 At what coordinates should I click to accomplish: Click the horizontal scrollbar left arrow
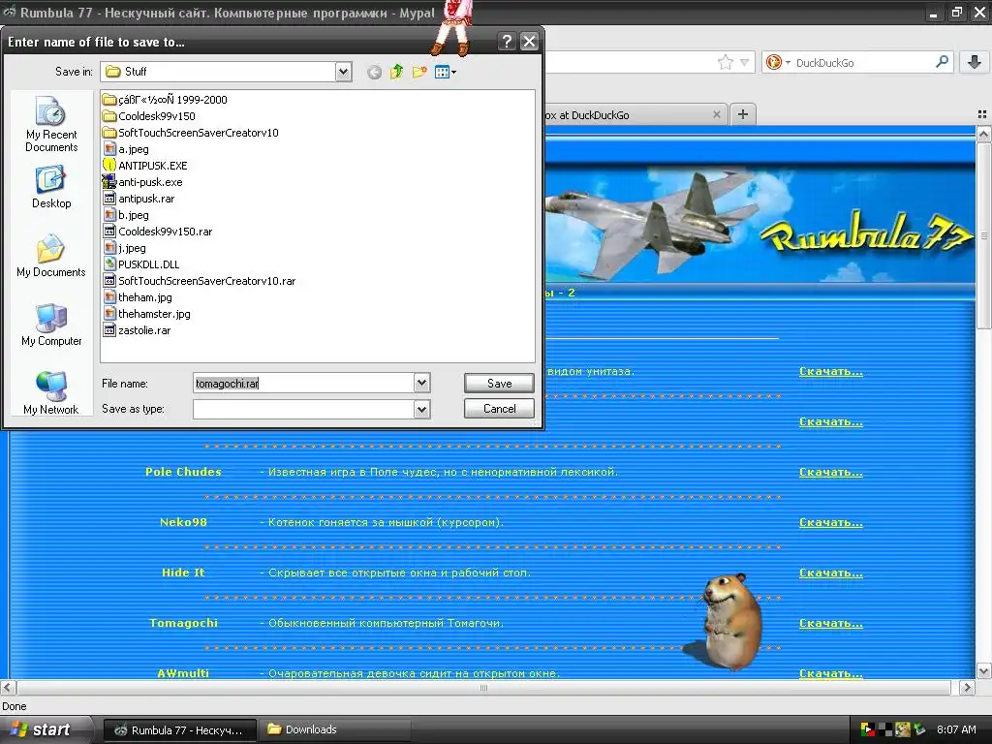tap(8, 687)
